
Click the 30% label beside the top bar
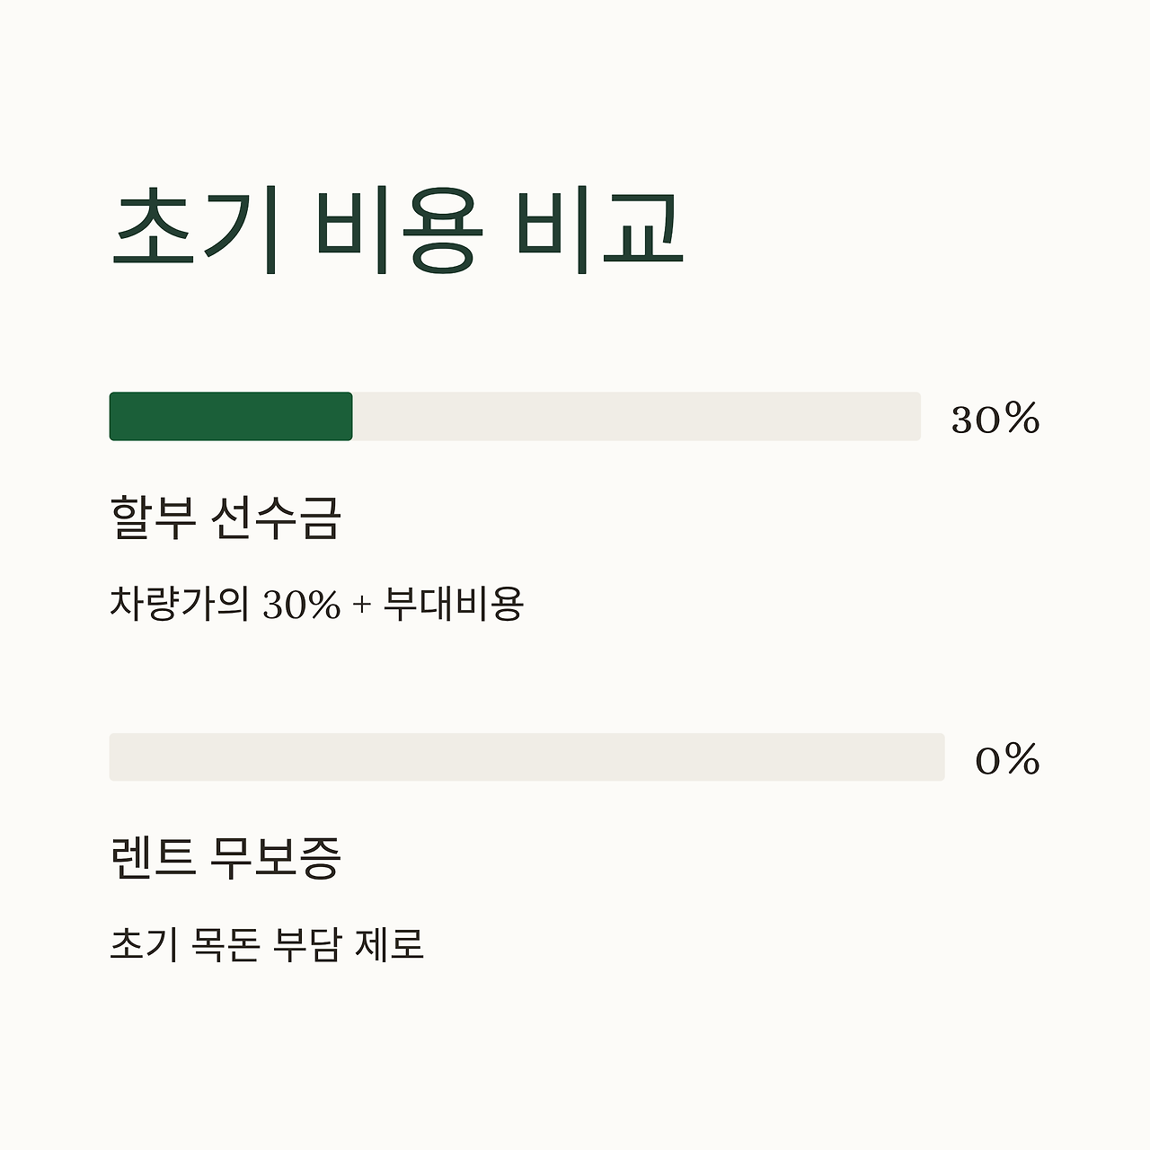tap(995, 419)
